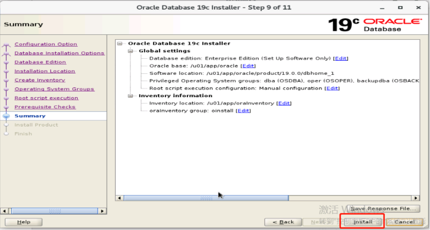Click the Install button
Image resolution: width=430 pixels, height=230 pixels.
362,222
